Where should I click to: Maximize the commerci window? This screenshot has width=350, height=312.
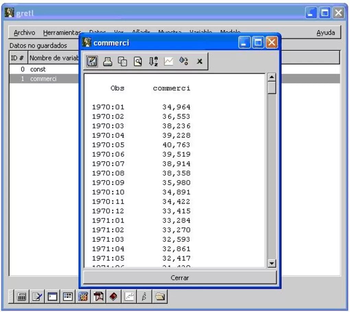(258, 42)
